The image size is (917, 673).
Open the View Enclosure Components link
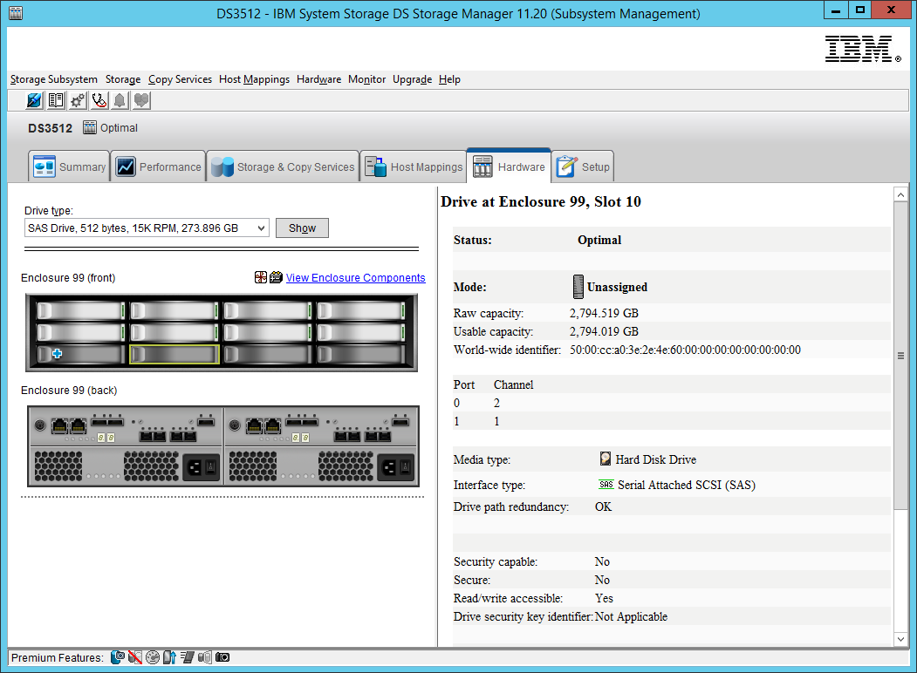pos(354,277)
